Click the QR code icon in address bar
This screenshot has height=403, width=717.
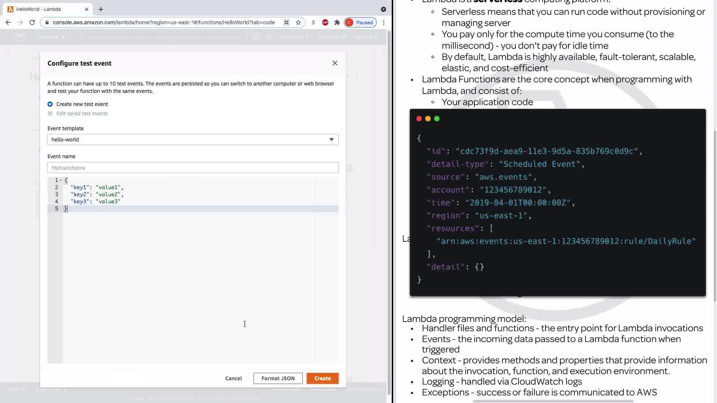click(x=286, y=22)
